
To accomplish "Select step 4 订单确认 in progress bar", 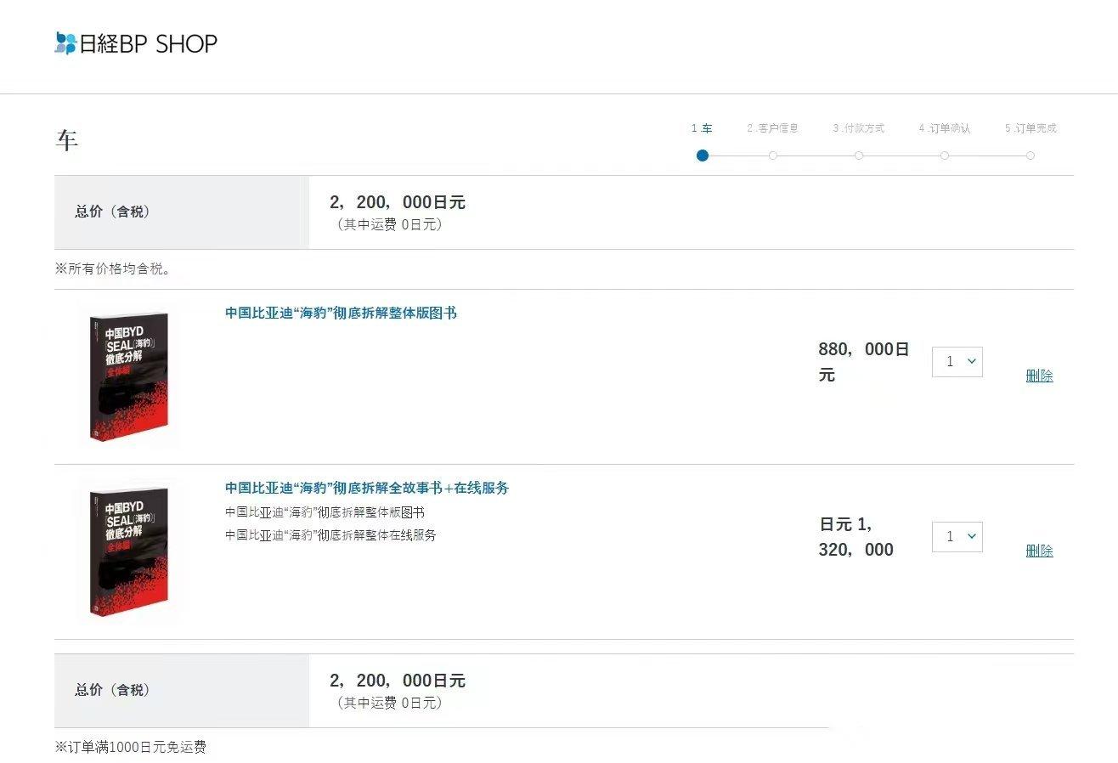I will 944,128.
